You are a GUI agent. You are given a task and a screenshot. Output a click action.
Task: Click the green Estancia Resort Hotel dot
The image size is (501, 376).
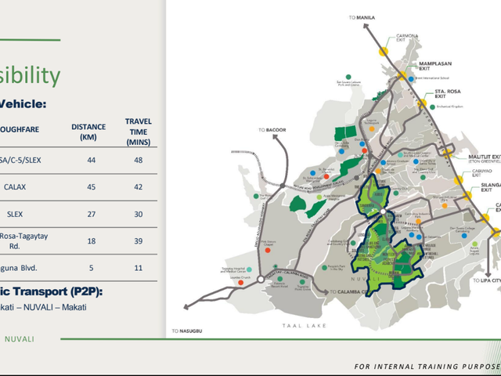tap(280, 279)
